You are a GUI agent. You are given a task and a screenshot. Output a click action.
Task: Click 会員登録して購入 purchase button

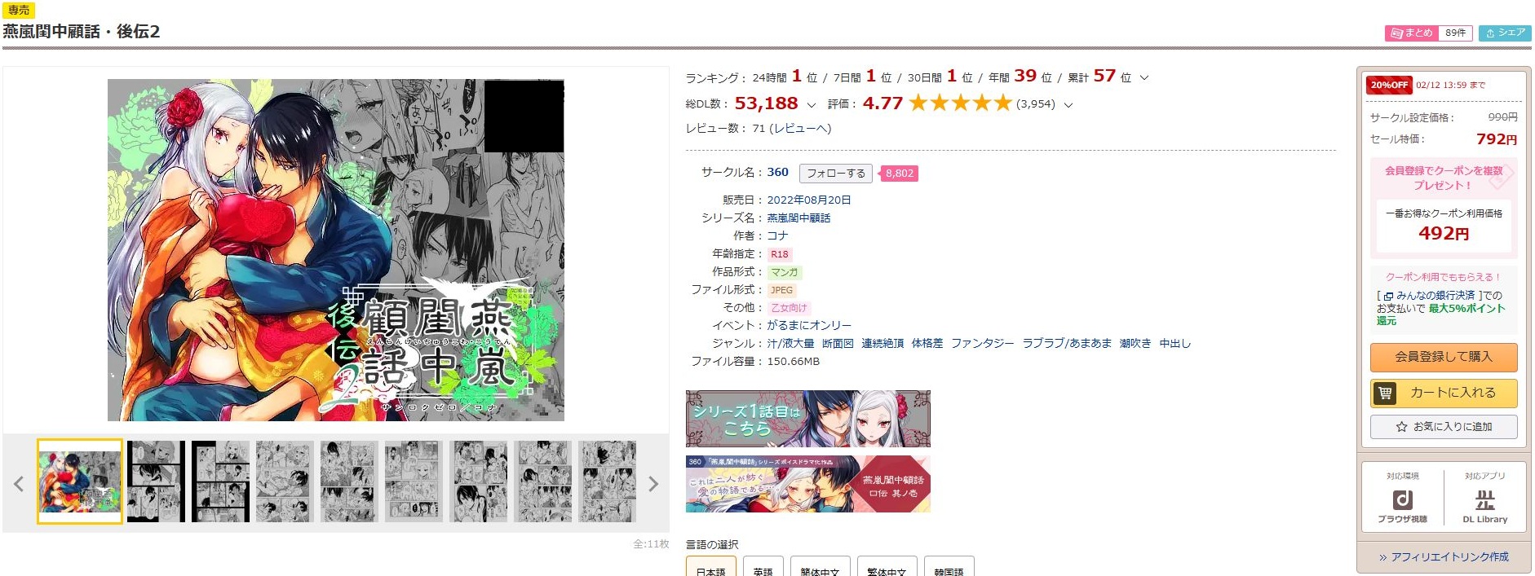coord(1444,357)
